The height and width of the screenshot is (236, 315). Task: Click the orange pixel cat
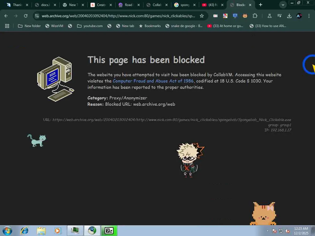click(x=263, y=214)
